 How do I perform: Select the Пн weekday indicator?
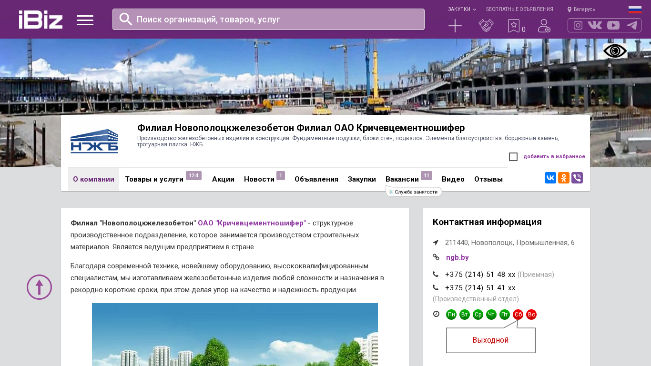(x=451, y=315)
